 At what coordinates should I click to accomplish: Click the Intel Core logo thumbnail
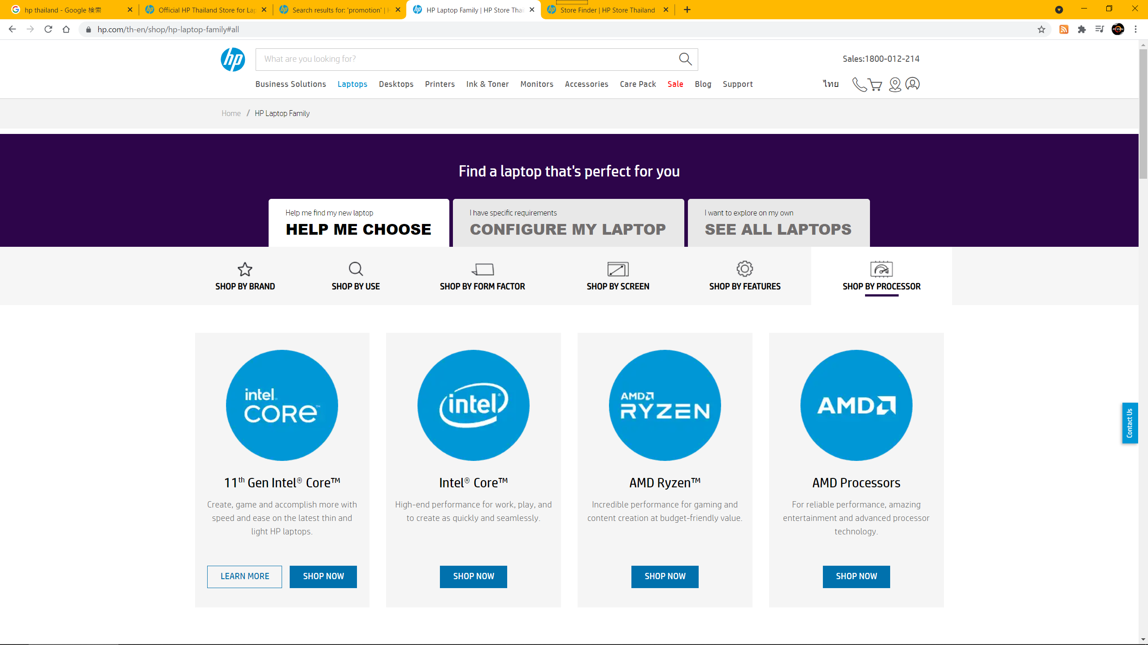474,405
